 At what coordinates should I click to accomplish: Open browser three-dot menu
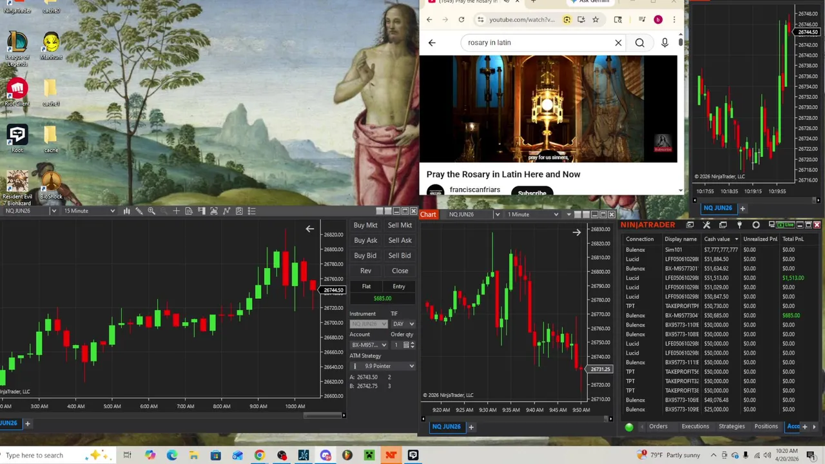click(x=674, y=20)
